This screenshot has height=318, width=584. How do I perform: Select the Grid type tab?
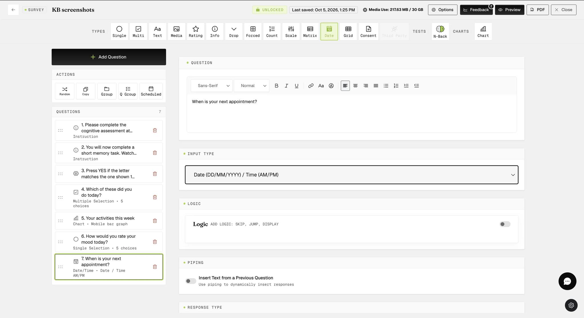348,32
